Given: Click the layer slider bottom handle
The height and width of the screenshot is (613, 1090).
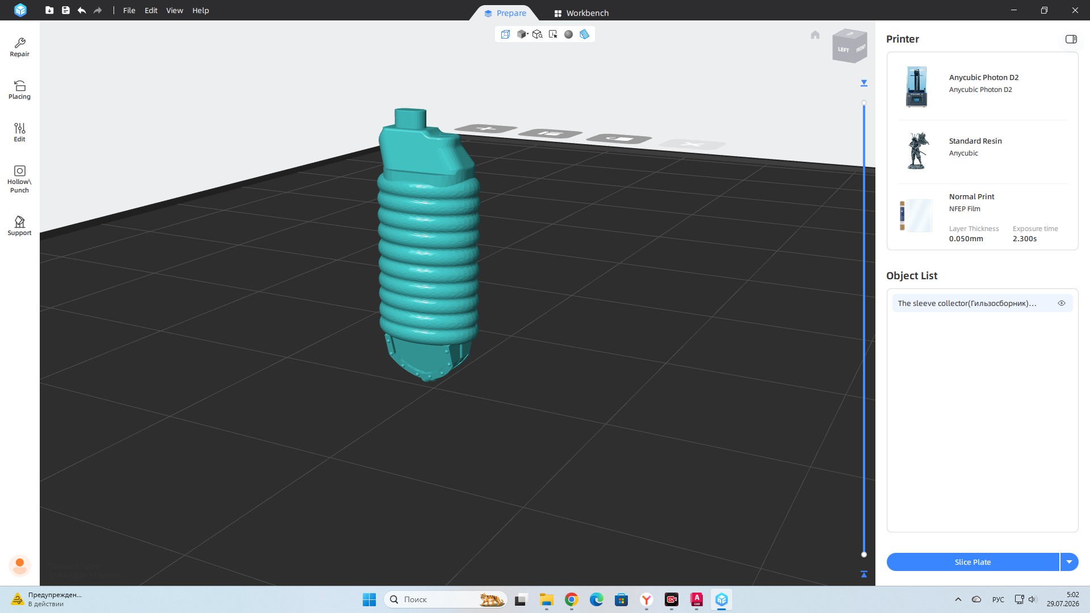Looking at the screenshot, I should pyautogui.click(x=864, y=555).
